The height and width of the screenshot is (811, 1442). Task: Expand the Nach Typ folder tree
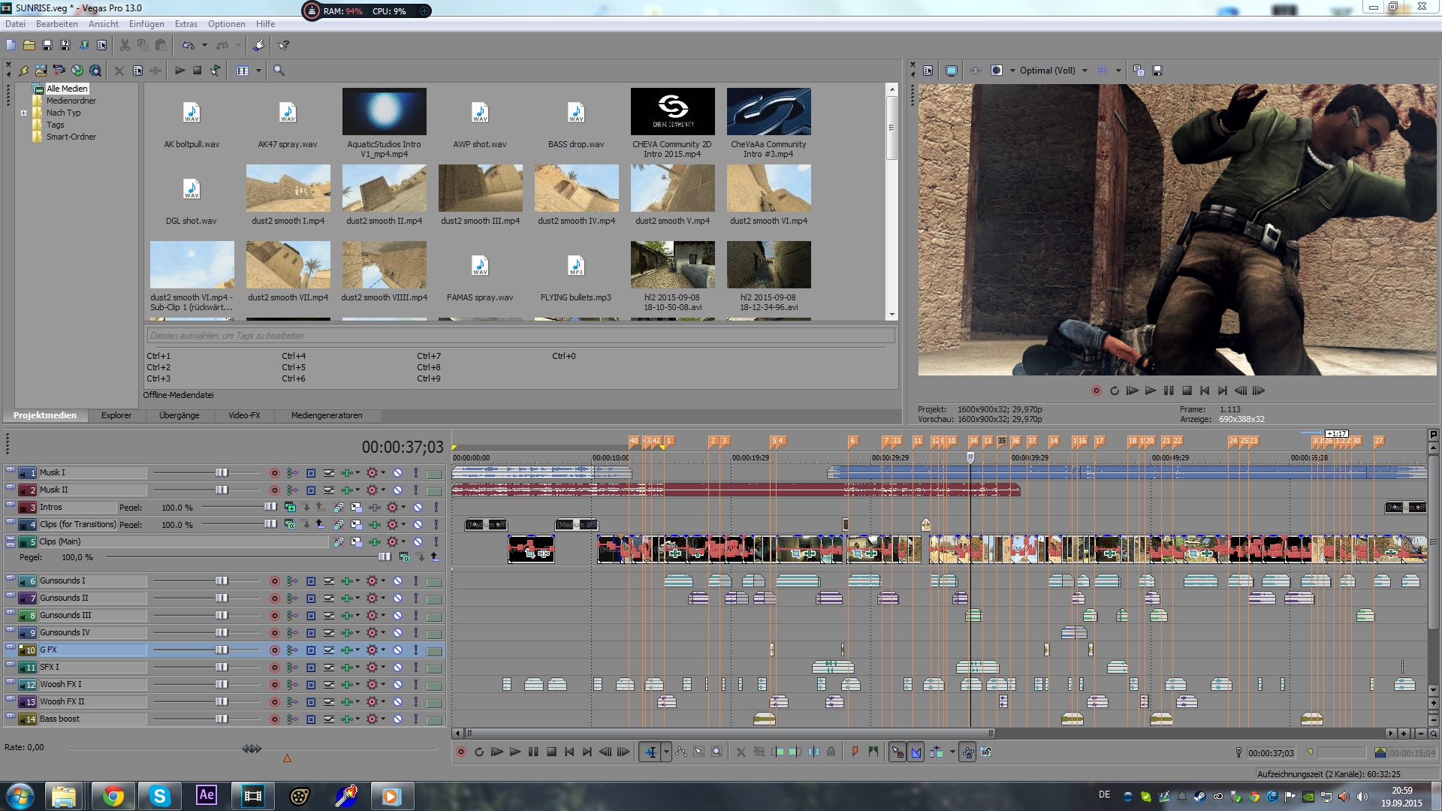tap(23, 113)
